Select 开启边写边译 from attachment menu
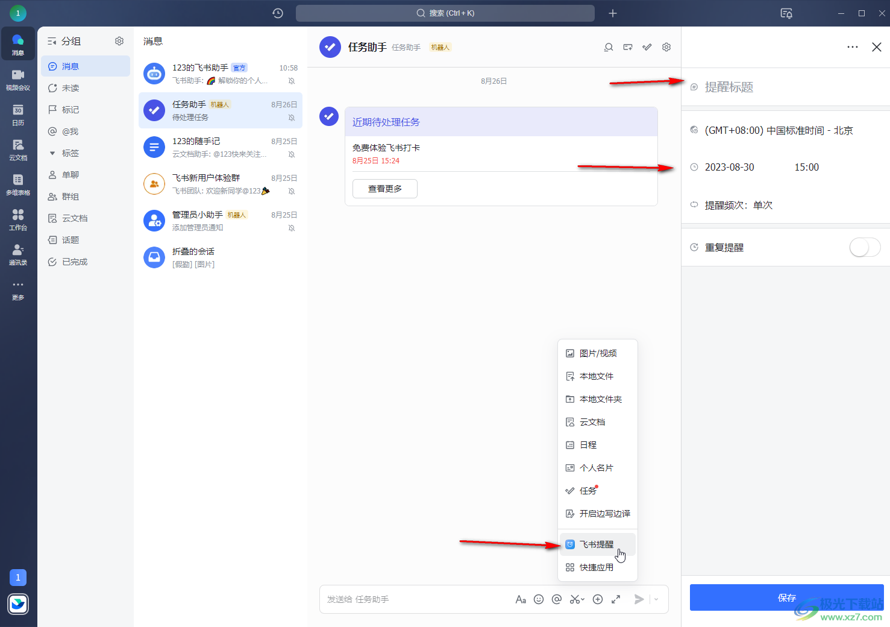 (x=598, y=514)
